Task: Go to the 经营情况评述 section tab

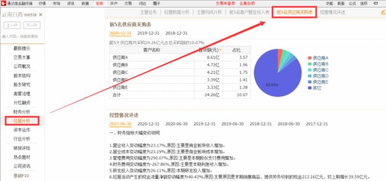Action: [x=332, y=13]
